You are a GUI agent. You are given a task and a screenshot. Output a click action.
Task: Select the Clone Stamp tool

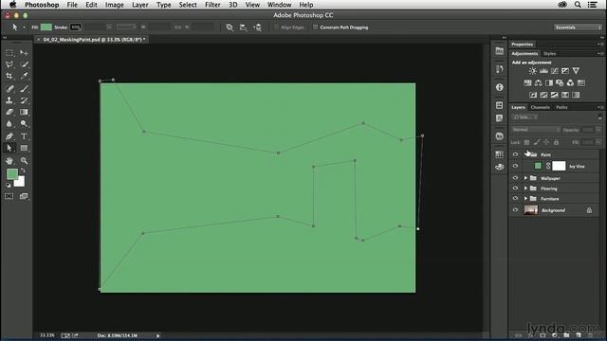click(9, 100)
